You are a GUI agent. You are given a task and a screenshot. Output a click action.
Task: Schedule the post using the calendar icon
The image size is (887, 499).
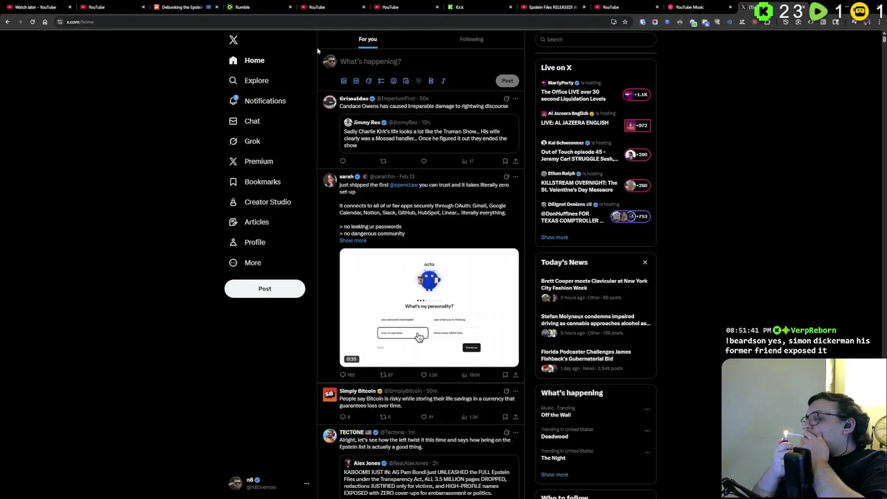[406, 81]
